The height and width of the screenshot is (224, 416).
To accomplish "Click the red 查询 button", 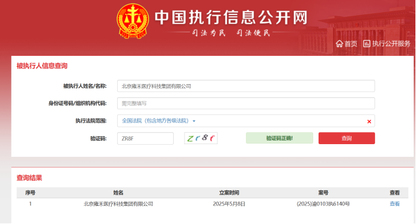I will coord(346,138).
